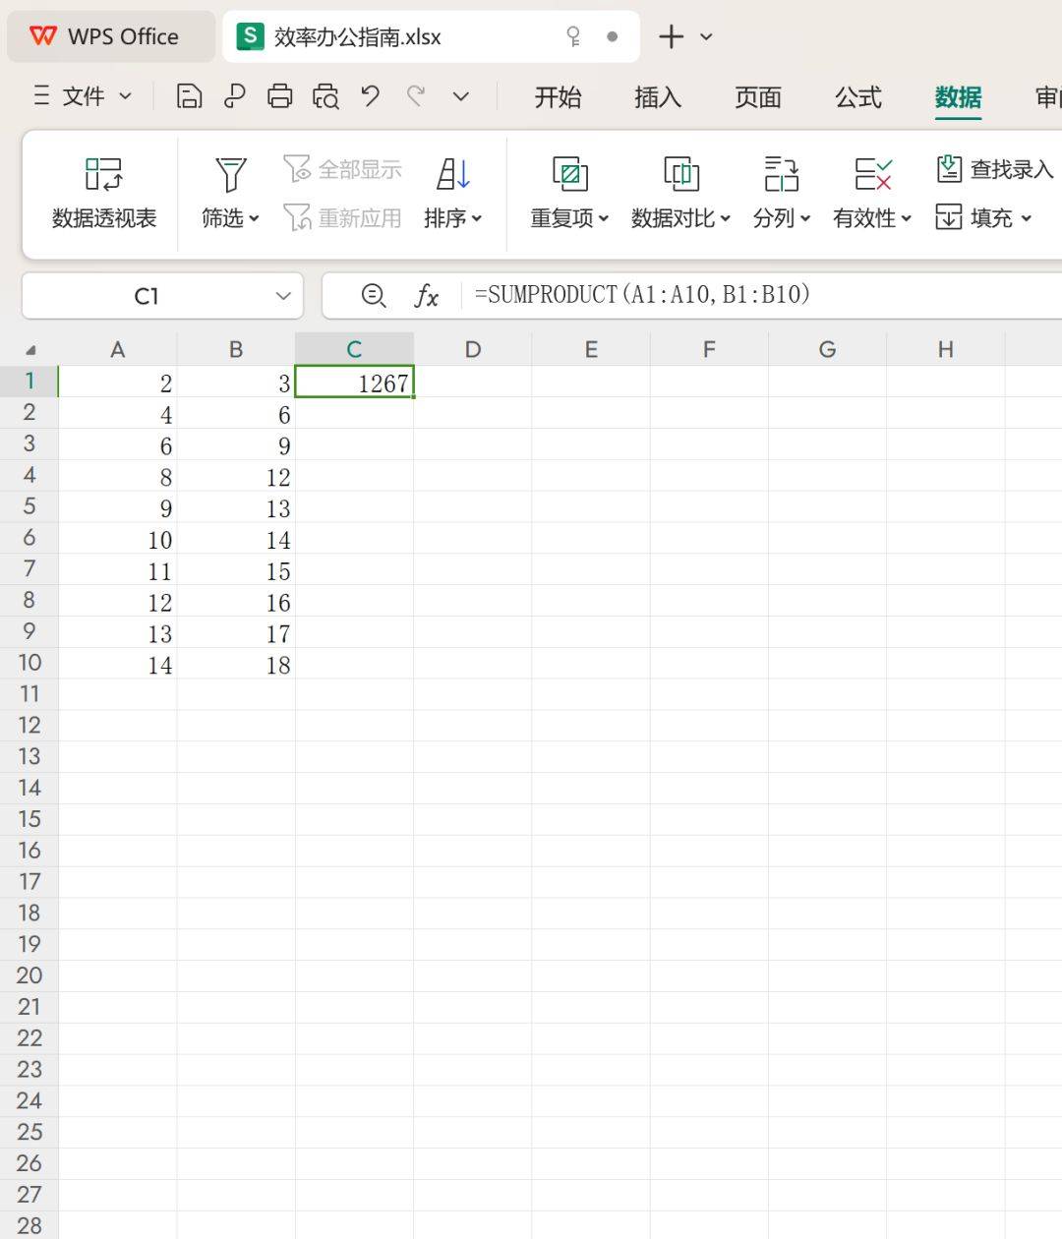Open the 文件 (File) menu
The height and width of the screenshot is (1239, 1062).
pyautogui.click(x=84, y=96)
